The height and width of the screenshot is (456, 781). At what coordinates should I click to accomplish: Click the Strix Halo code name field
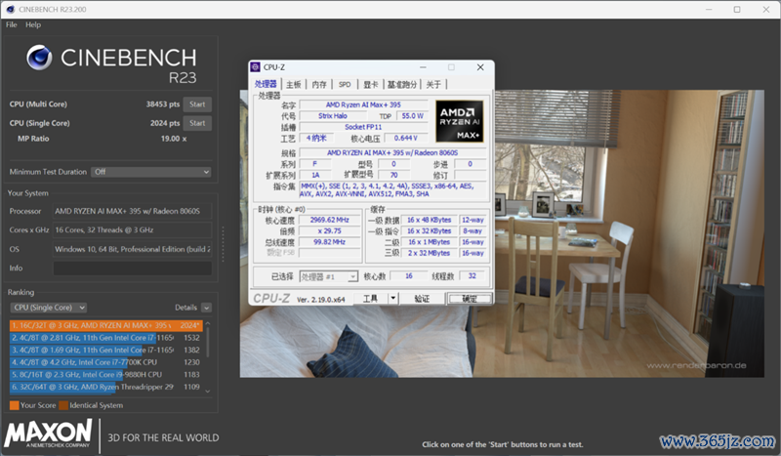333,115
